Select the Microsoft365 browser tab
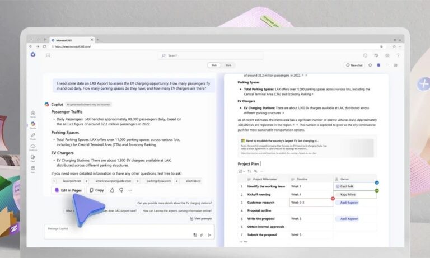 point(72,40)
